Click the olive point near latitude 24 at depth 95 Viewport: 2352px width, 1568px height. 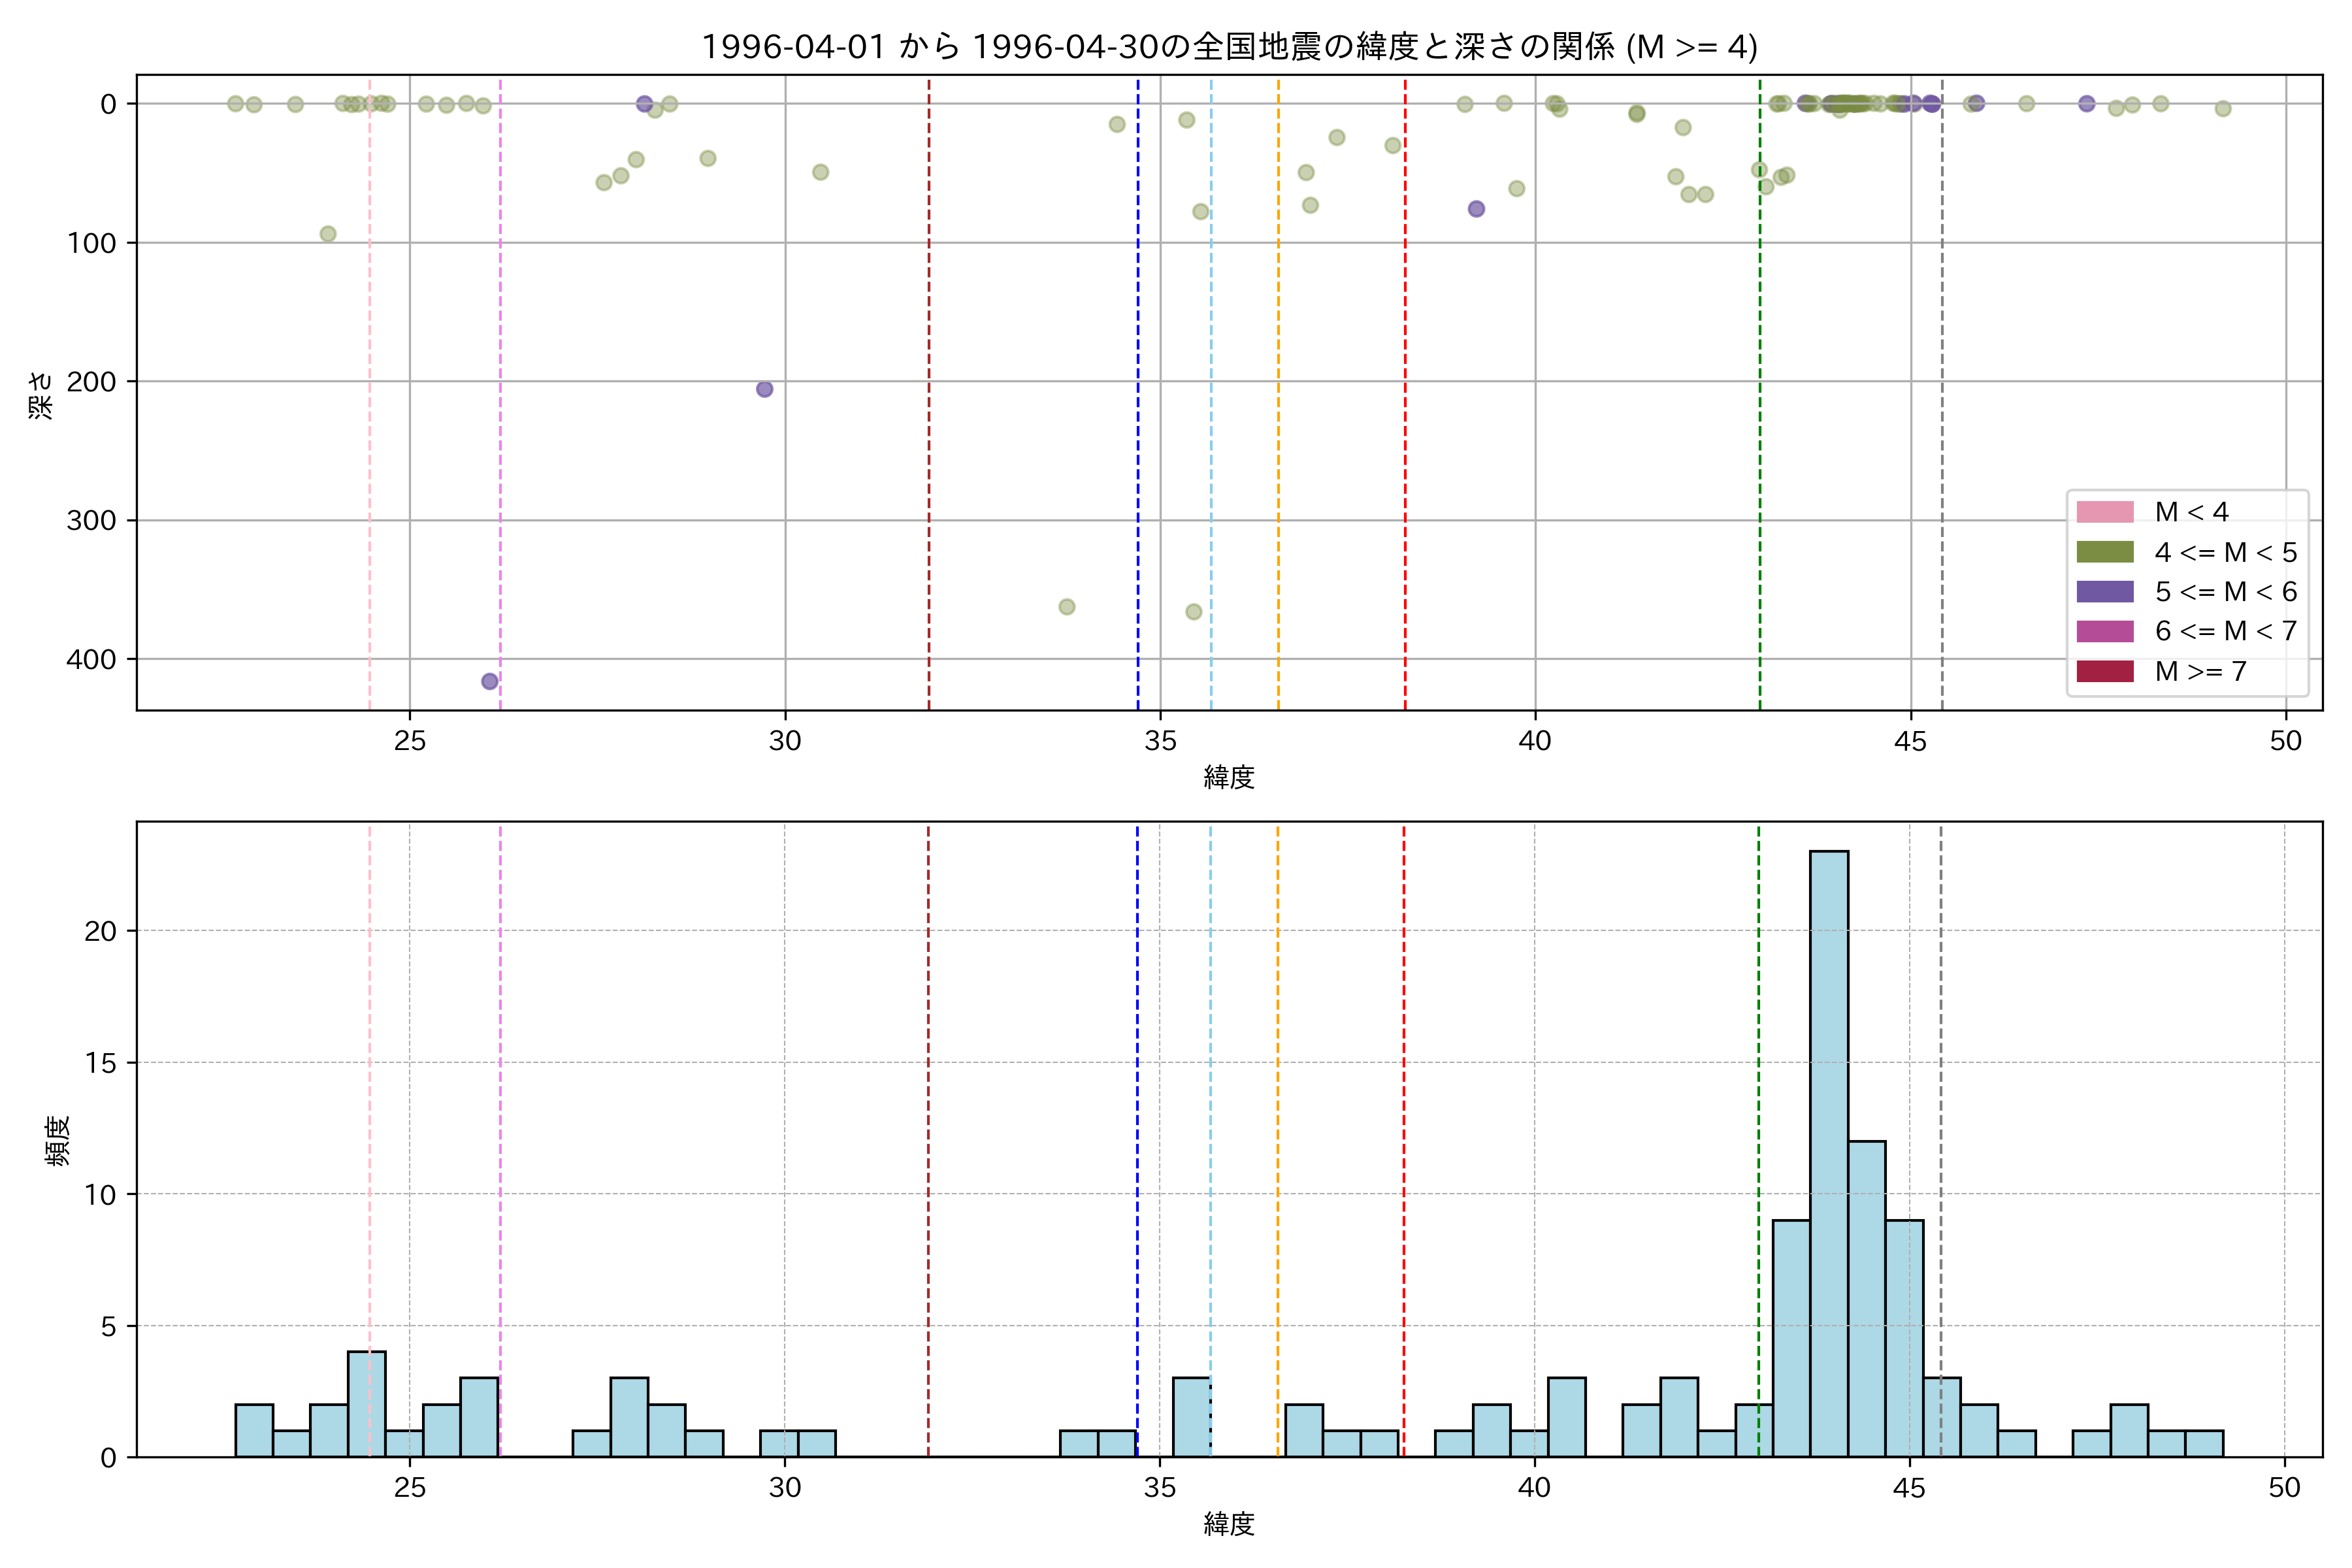[327, 234]
